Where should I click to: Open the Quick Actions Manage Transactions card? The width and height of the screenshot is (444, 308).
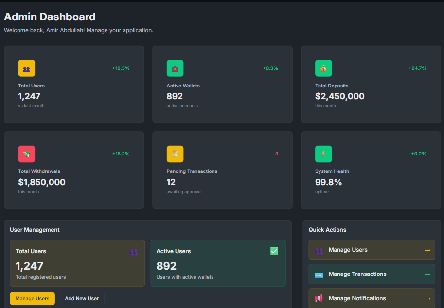point(371,274)
